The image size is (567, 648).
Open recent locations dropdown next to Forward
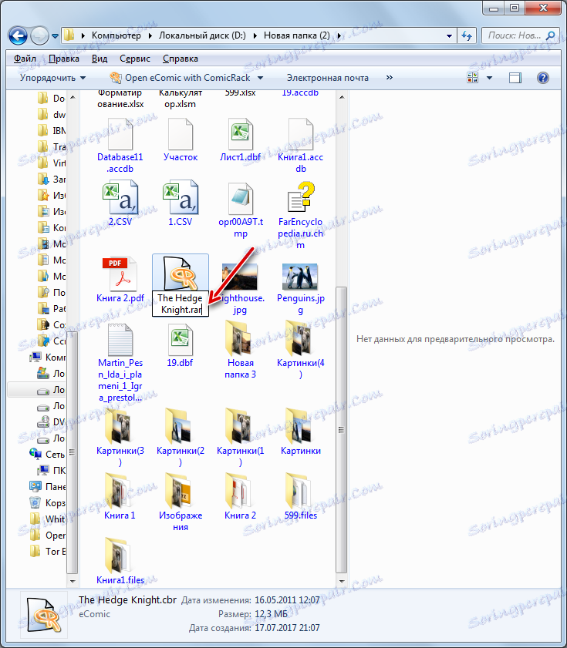(55, 36)
